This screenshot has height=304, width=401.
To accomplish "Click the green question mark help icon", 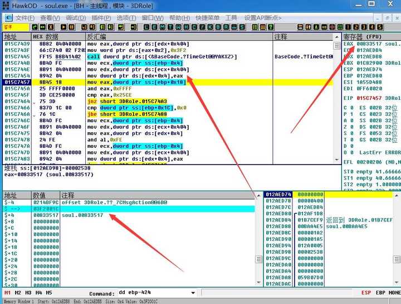I will point(271,27).
